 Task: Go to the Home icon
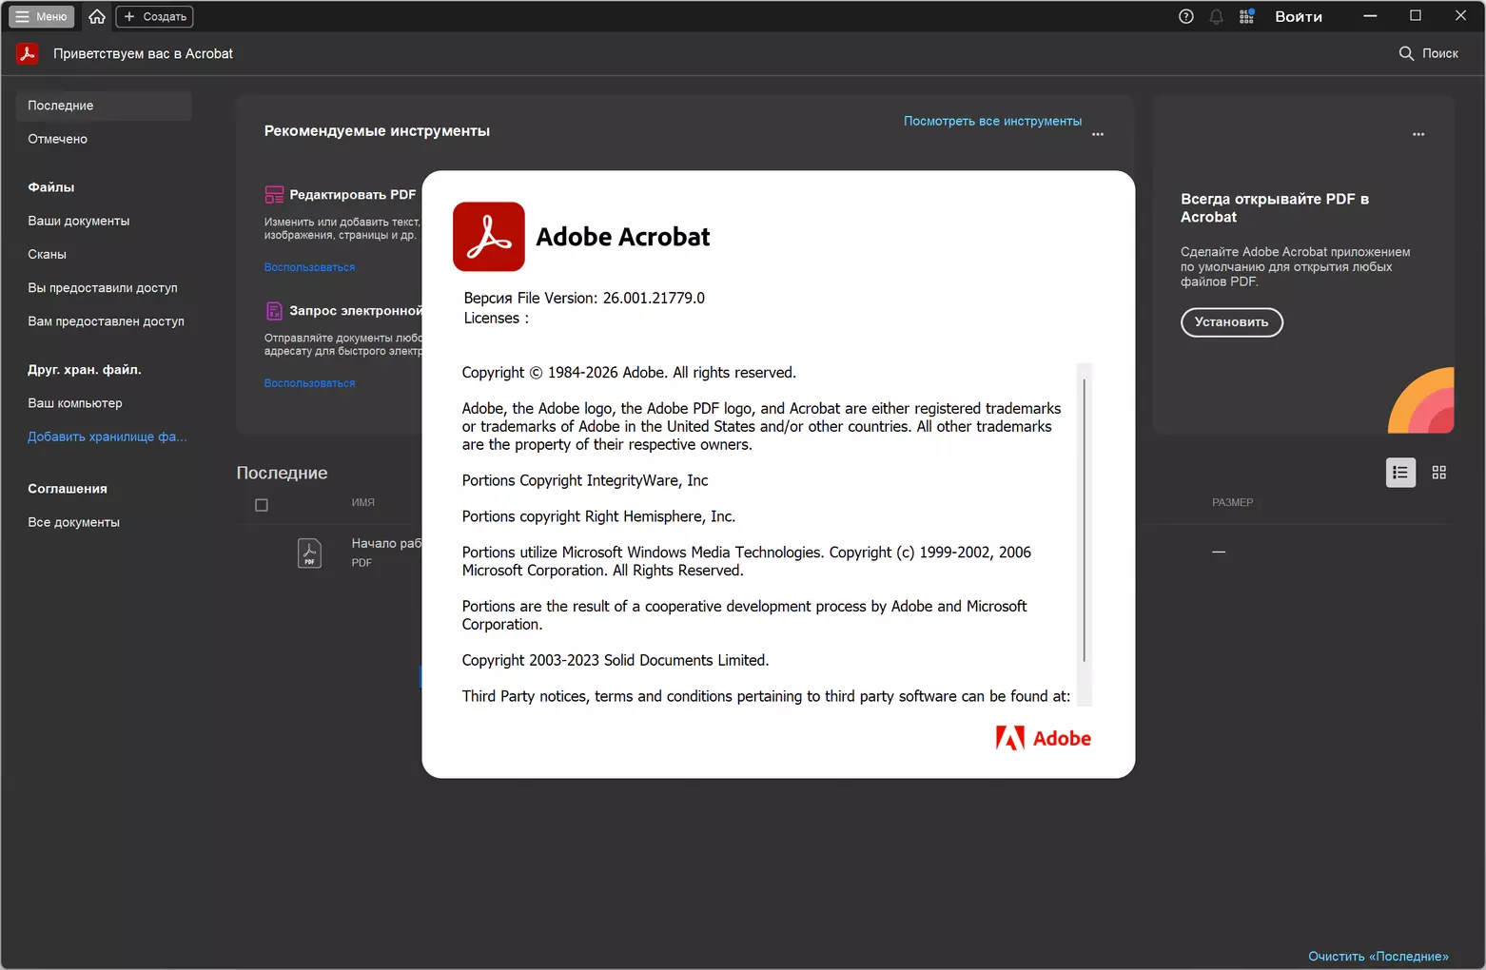coord(97,16)
